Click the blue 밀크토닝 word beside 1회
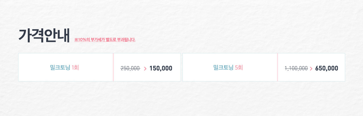The image size is (363, 116). point(60,68)
